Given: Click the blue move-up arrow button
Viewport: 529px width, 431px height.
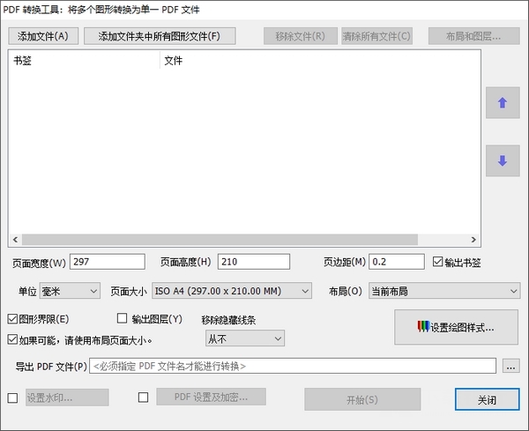Looking at the screenshot, I should (503, 102).
